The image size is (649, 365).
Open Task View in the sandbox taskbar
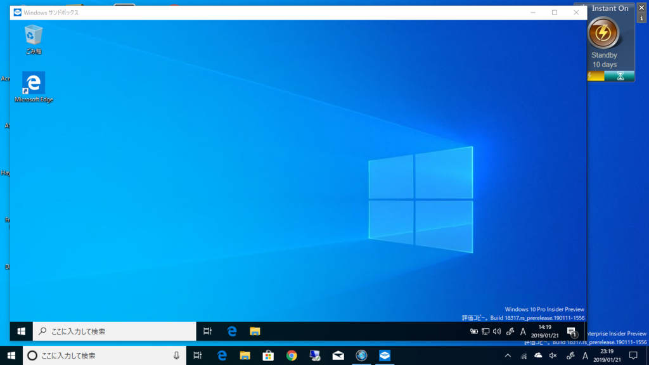[x=207, y=331]
